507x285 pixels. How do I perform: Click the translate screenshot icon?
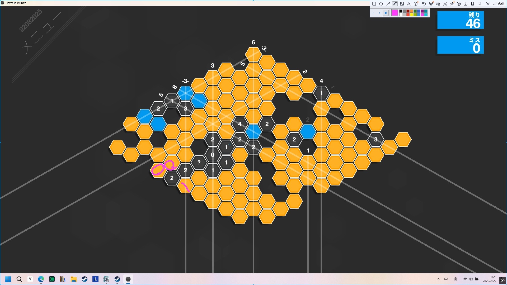(438, 4)
